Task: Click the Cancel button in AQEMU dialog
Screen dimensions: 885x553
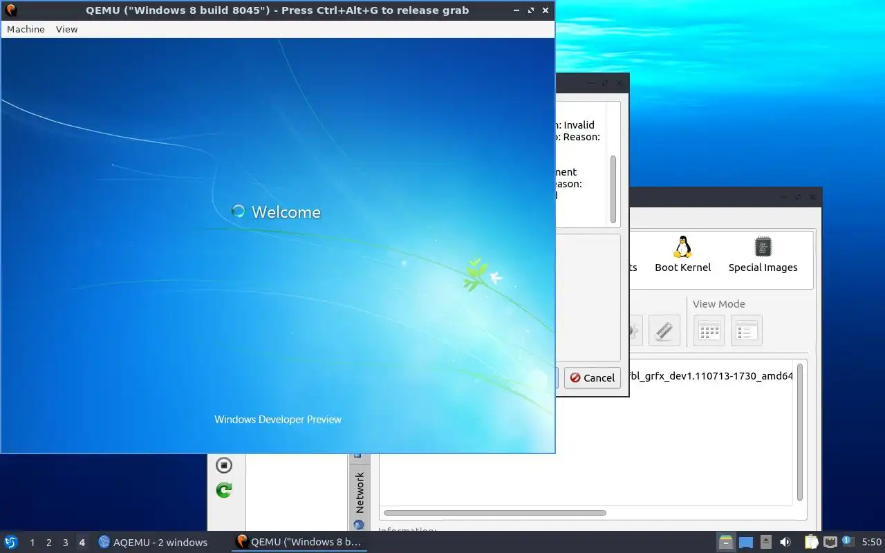Action: click(x=593, y=378)
